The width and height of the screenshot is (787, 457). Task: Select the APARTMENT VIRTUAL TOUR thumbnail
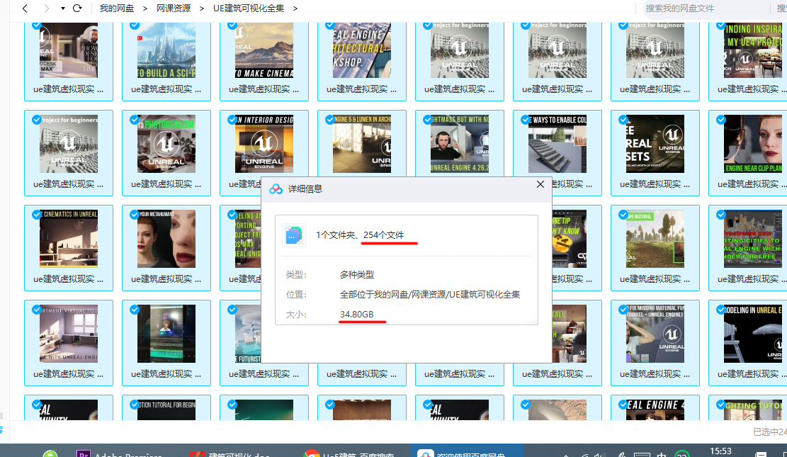[x=69, y=334]
